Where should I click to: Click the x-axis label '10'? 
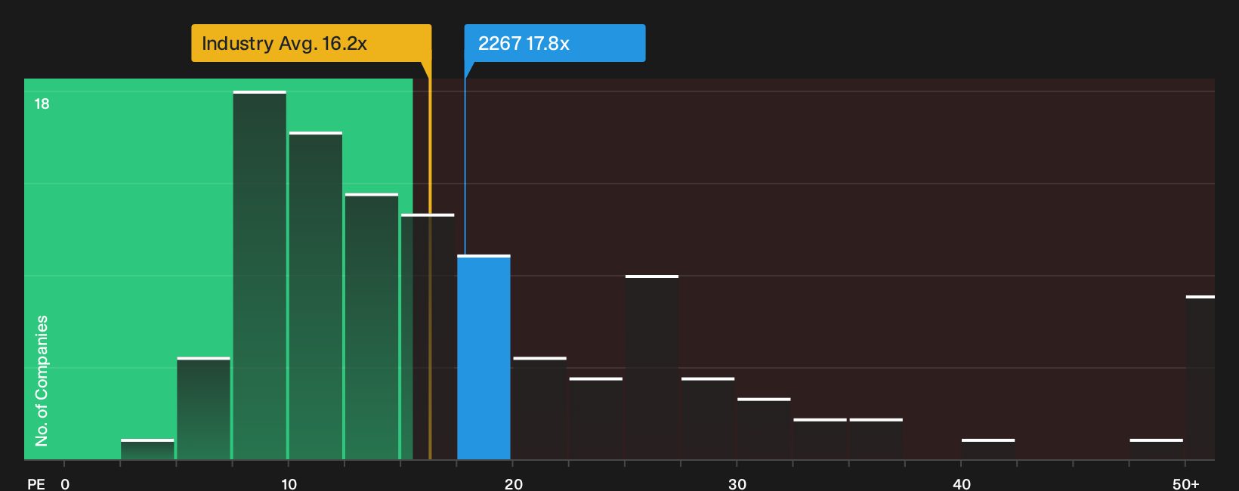[289, 484]
